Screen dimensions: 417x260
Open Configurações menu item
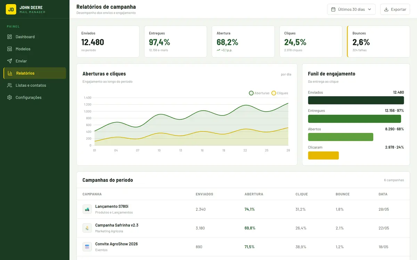coord(35,97)
